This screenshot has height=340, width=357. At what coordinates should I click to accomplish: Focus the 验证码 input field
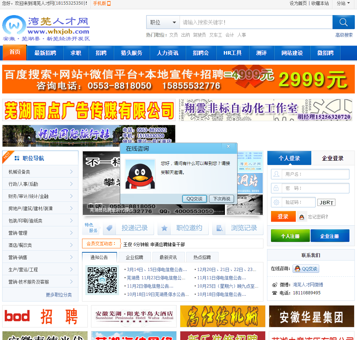[x=298, y=202]
